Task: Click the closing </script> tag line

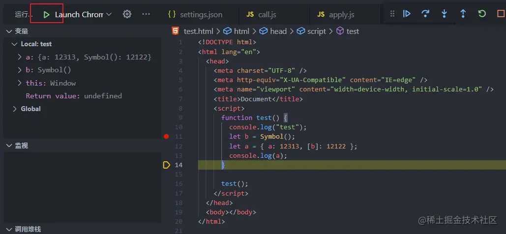Action: coord(231,194)
